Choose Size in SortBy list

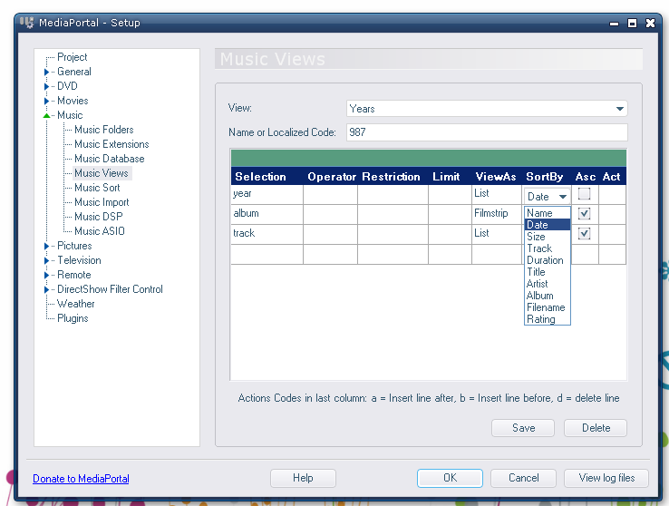coord(547,237)
